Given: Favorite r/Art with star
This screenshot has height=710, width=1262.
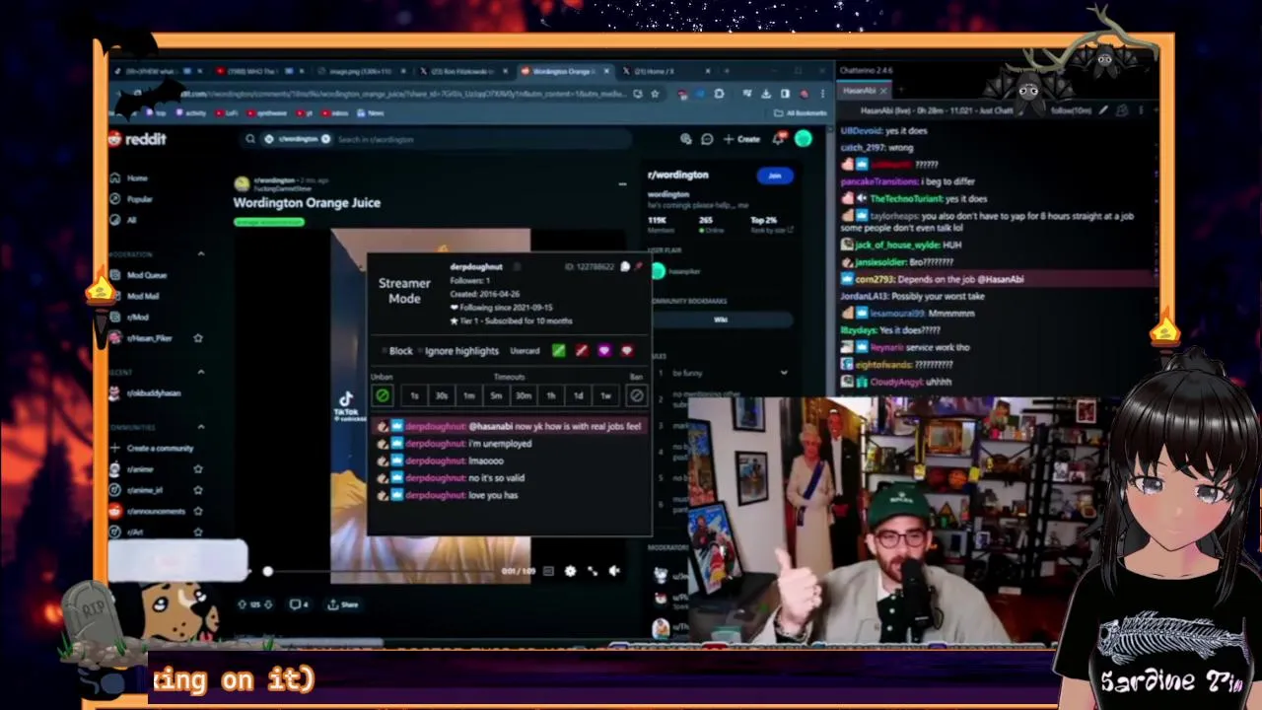Looking at the screenshot, I should 198,532.
